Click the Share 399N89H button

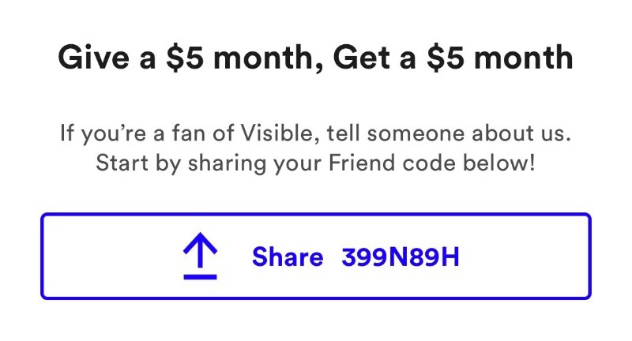(x=315, y=256)
